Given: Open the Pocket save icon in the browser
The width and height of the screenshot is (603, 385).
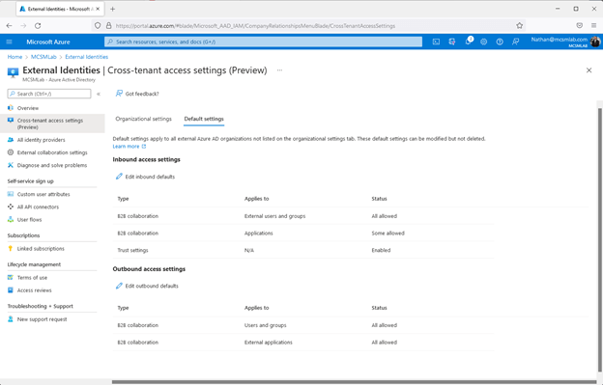Looking at the screenshot, I should tap(580, 26).
